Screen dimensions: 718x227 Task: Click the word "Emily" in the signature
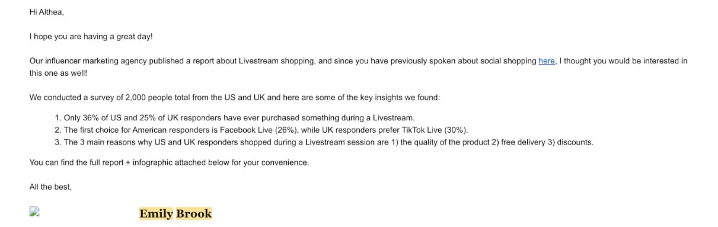[x=157, y=213]
